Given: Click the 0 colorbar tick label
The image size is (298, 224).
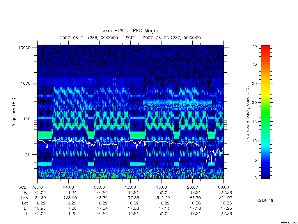Looking at the screenshot, I should point(256,178).
